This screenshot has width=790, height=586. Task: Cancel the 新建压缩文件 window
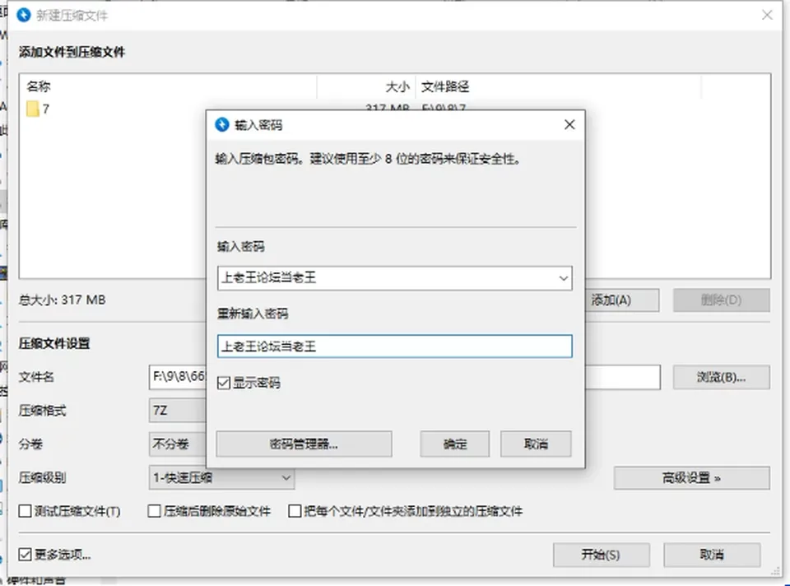pyautogui.click(x=712, y=555)
